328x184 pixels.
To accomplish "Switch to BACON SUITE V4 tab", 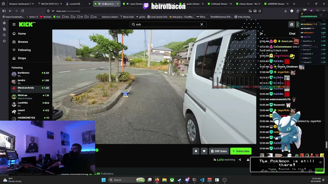I will point(50,4).
